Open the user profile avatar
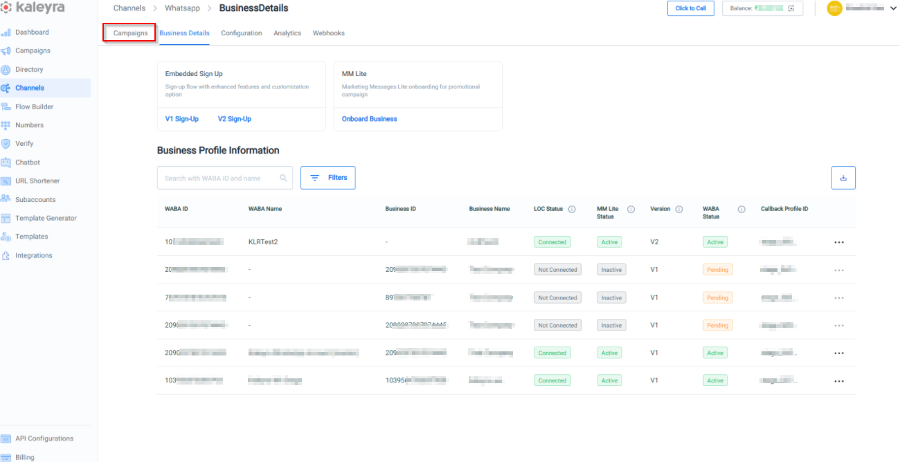 point(834,8)
